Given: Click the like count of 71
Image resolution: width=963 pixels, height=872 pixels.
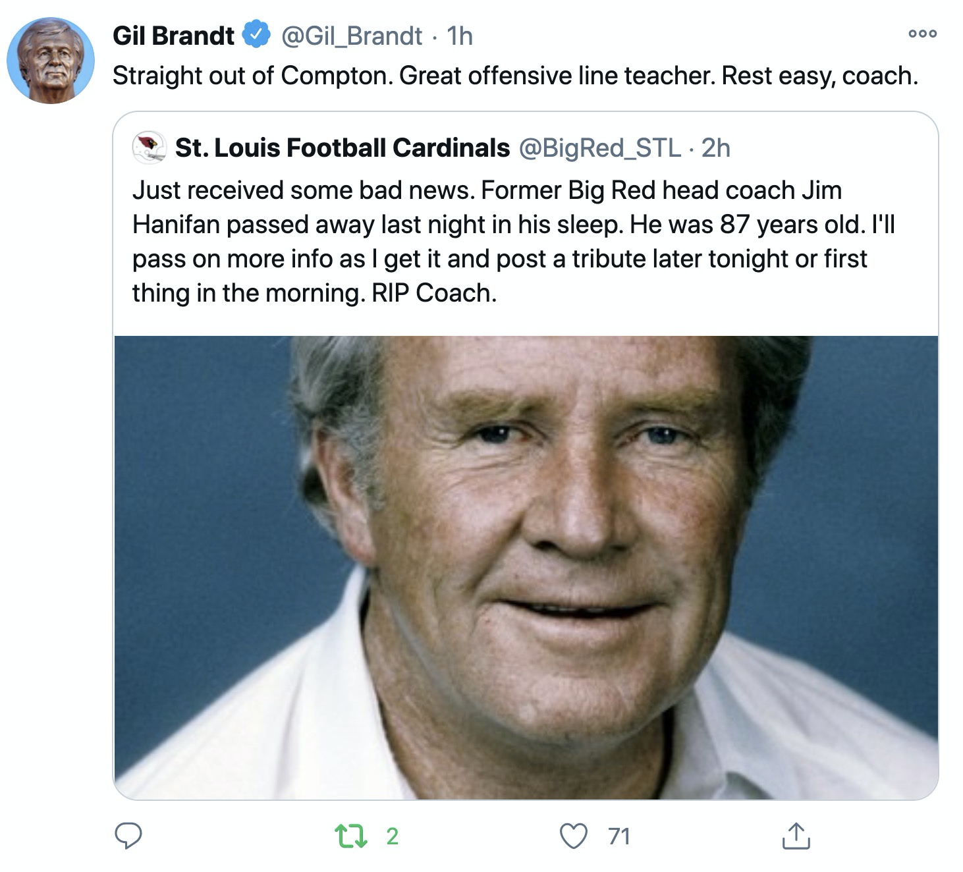Looking at the screenshot, I should pos(619,836).
